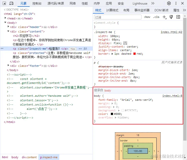Click the 过滤 styles filter field
Screen dimensions: 187x160
click(118, 17)
